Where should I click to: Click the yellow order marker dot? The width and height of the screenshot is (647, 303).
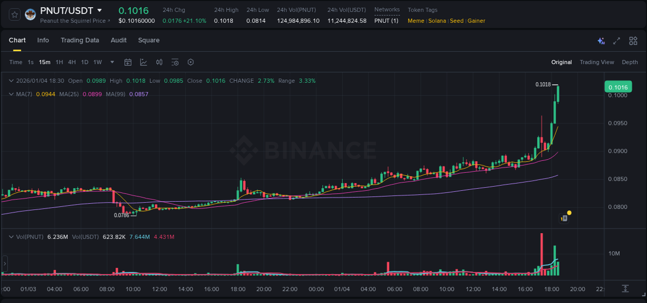[x=569, y=213]
